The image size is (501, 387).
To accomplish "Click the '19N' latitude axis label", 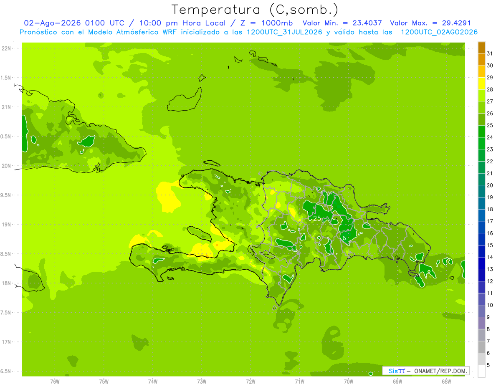I will [7, 225].
